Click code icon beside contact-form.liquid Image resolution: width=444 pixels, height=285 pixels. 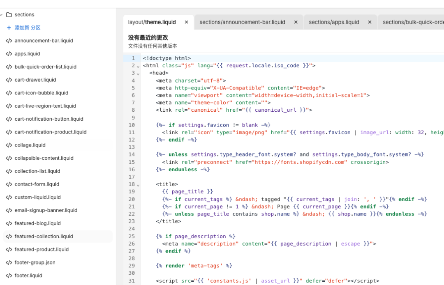9,184
